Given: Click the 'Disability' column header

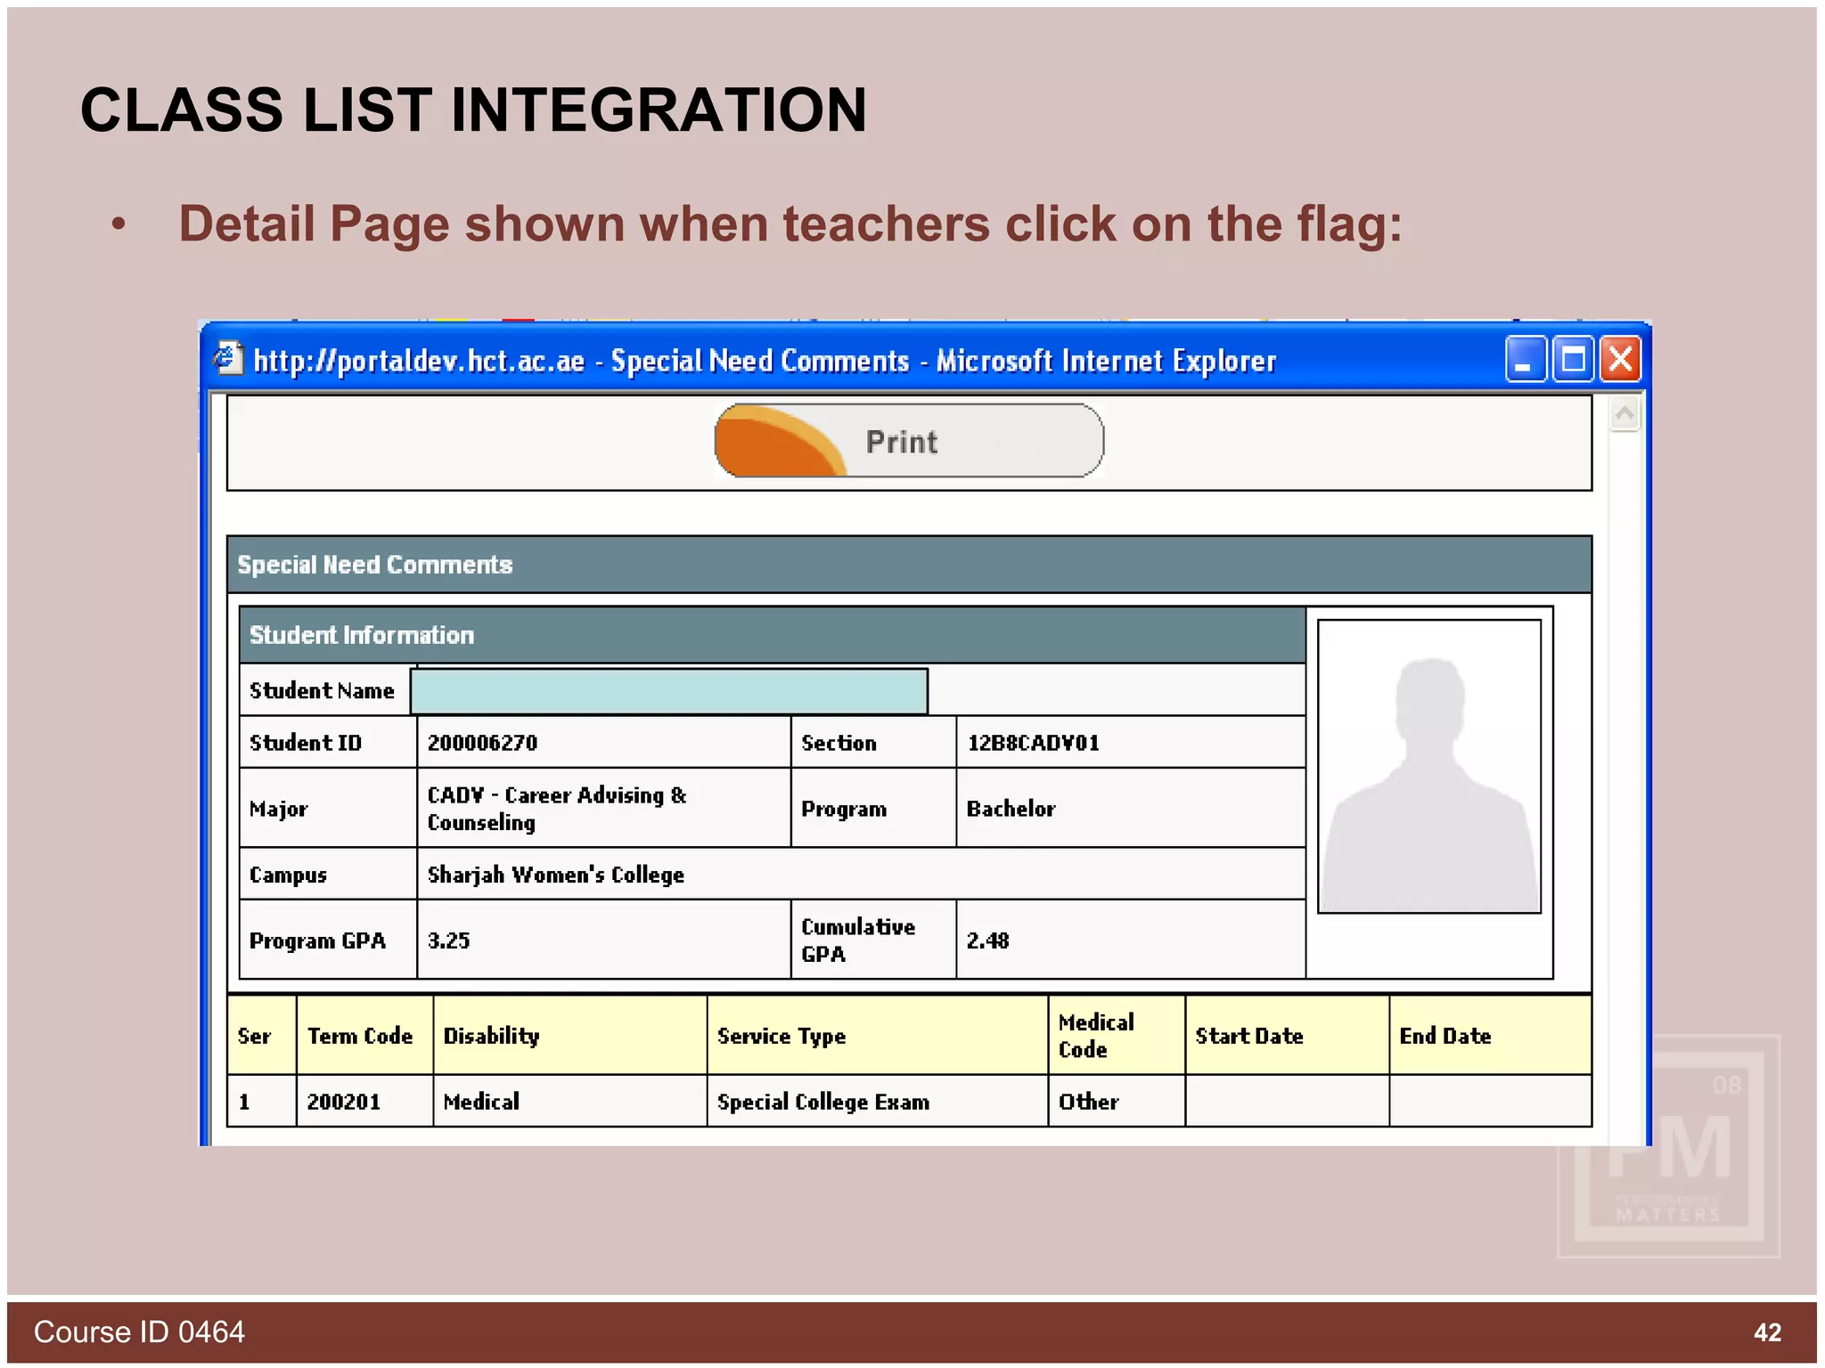Looking at the screenshot, I should pyautogui.click(x=570, y=1036).
